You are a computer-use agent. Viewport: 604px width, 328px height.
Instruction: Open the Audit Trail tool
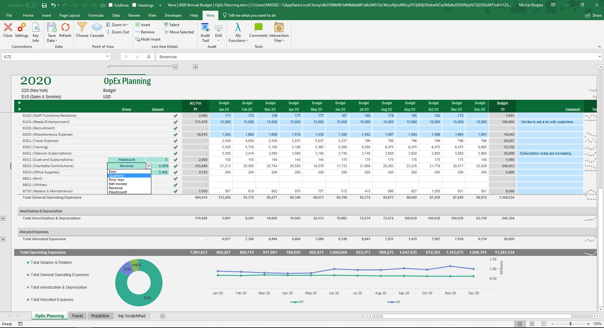[x=205, y=32]
